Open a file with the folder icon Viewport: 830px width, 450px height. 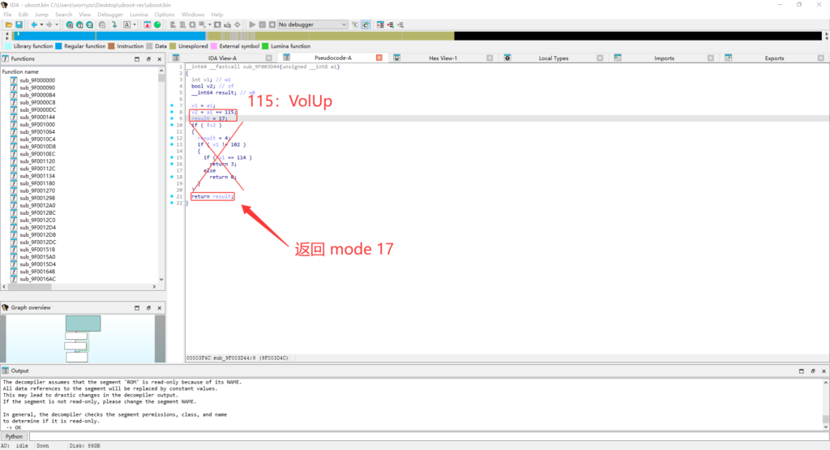[9, 25]
